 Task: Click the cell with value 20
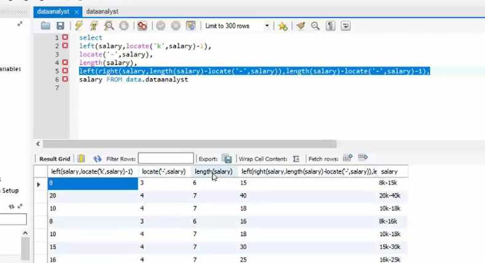53,196
